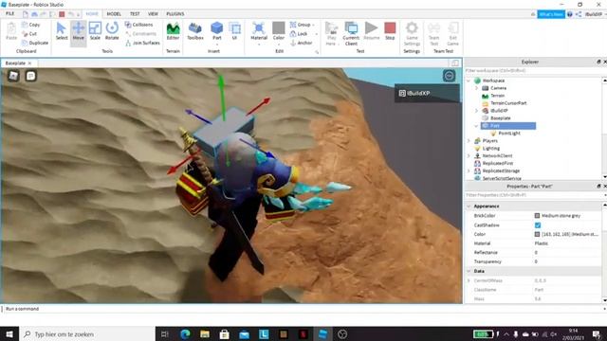
Task: Open the in-game Roblox menu icon
Action: (x=13, y=76)
